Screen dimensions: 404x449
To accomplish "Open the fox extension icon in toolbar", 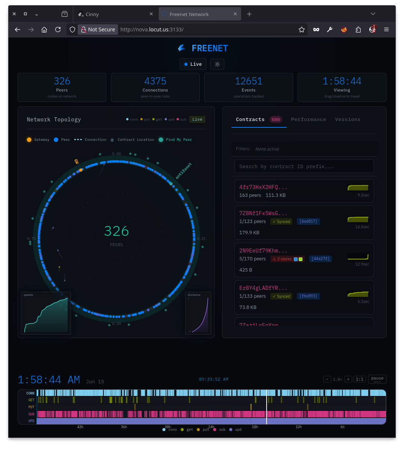I will [x=344, y=30].
